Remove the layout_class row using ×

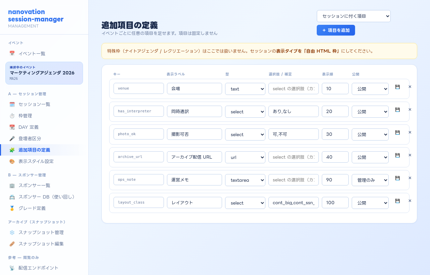410,201
